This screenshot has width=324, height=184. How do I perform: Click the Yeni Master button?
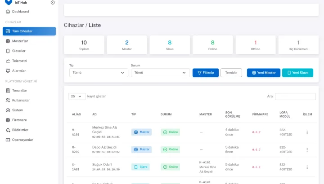coord(263,73)
